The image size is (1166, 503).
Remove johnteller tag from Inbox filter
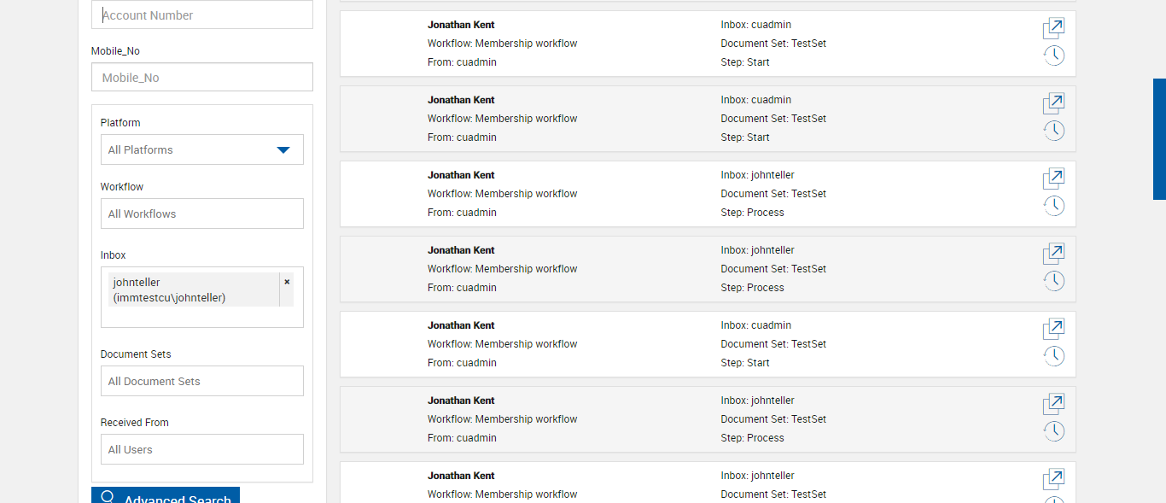pos(287,282)
